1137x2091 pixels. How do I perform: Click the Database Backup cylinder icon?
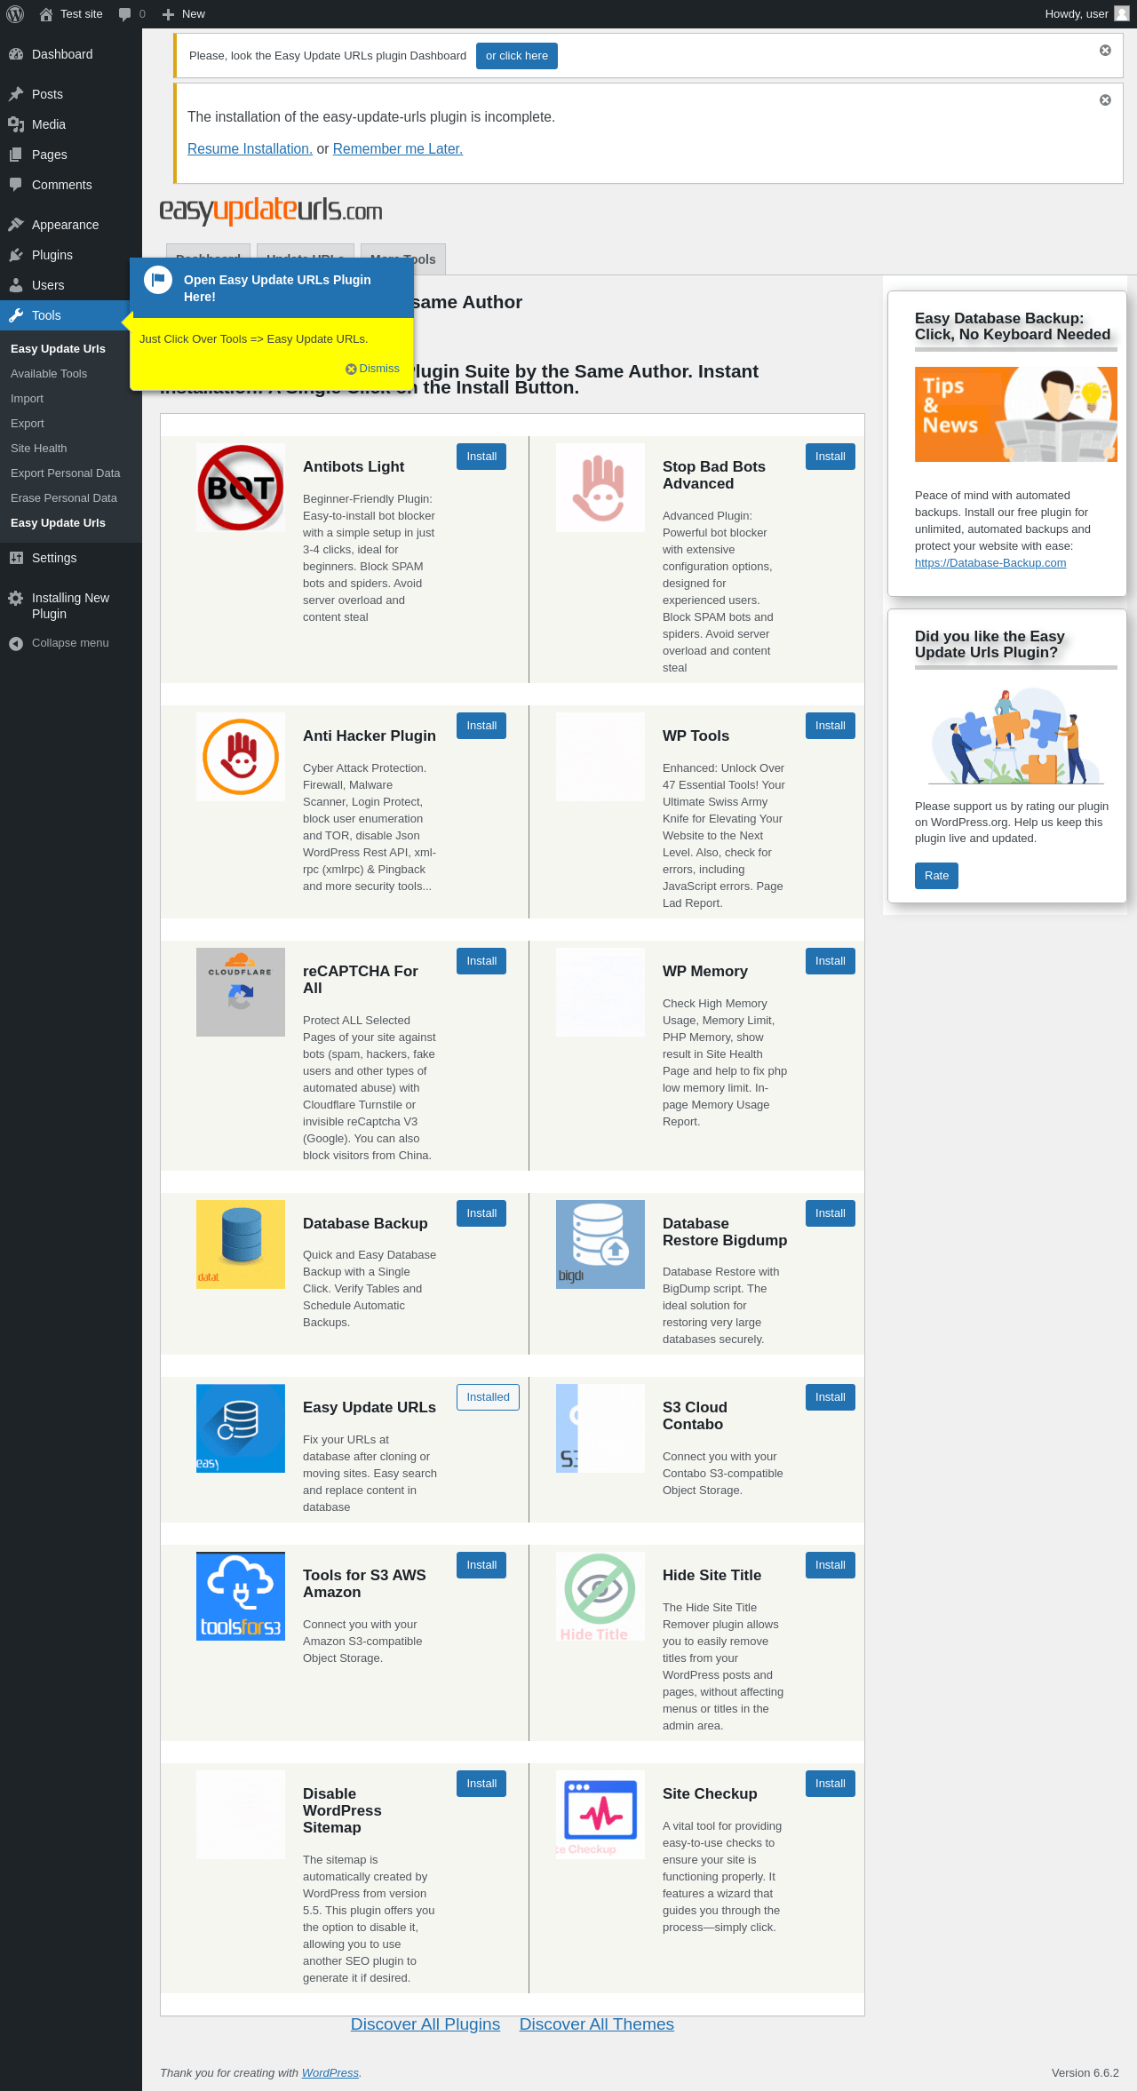click(241, 1244)
